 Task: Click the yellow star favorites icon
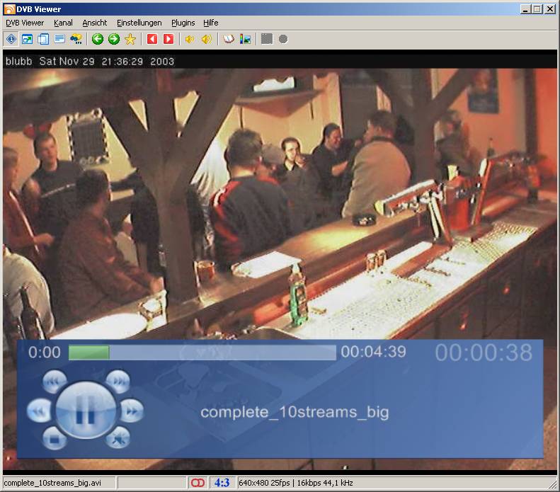pos(130,39)
